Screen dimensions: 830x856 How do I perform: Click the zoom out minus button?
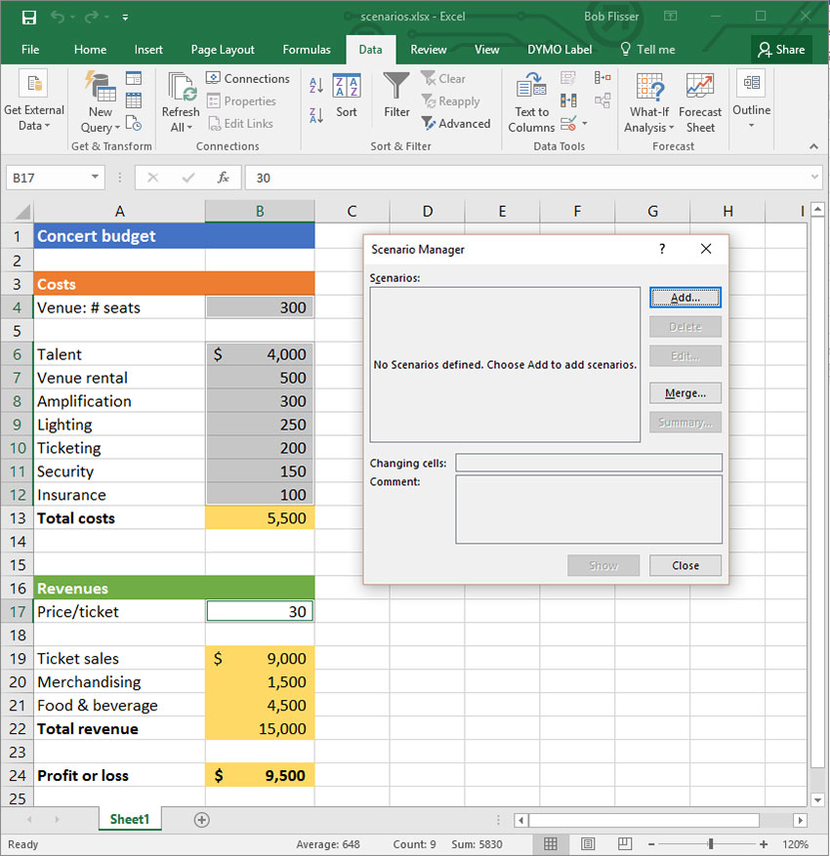(x=651, y=844)
